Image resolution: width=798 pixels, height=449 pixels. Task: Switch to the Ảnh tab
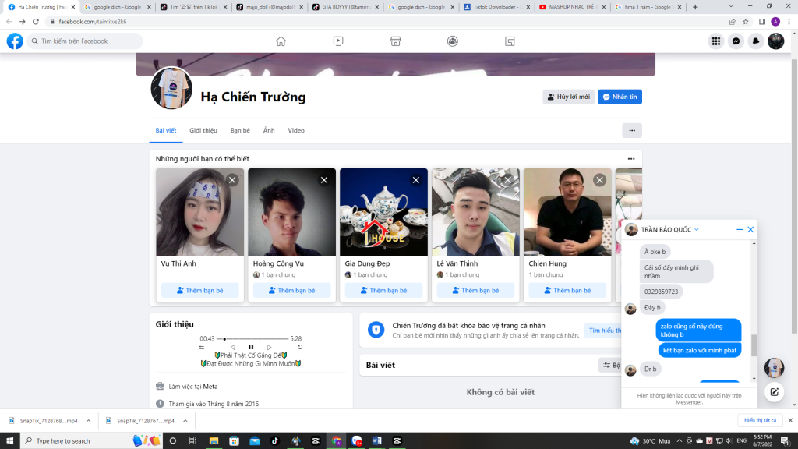coord(269,130)
